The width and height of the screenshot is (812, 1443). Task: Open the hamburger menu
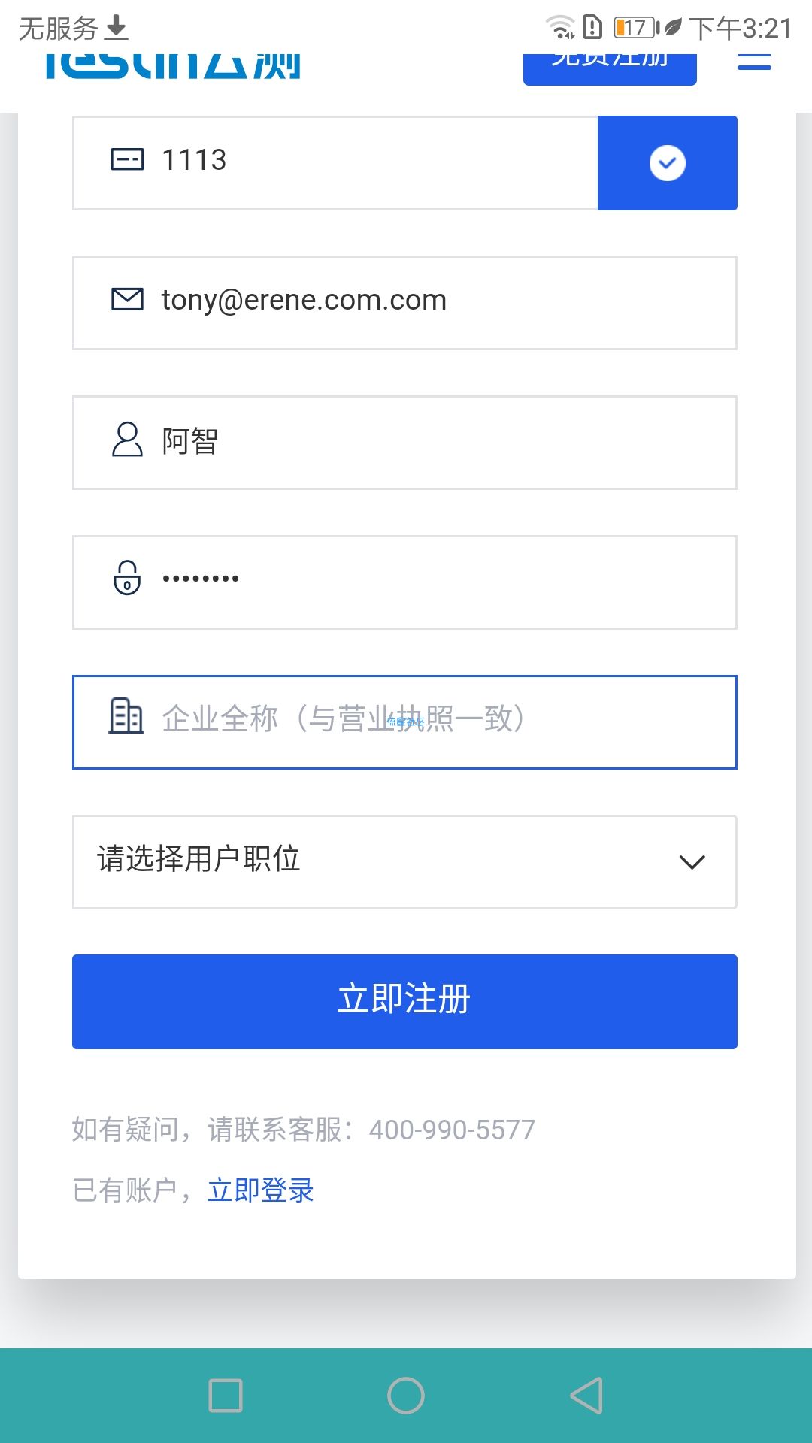pyautogui.click(x=754, y=62)
